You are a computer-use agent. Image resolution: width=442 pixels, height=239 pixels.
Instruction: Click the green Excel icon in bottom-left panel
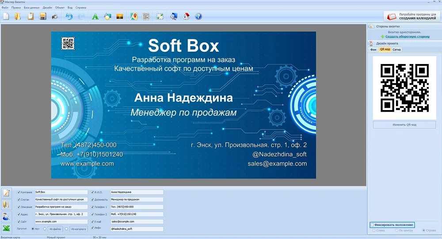[x=6, y=228]
